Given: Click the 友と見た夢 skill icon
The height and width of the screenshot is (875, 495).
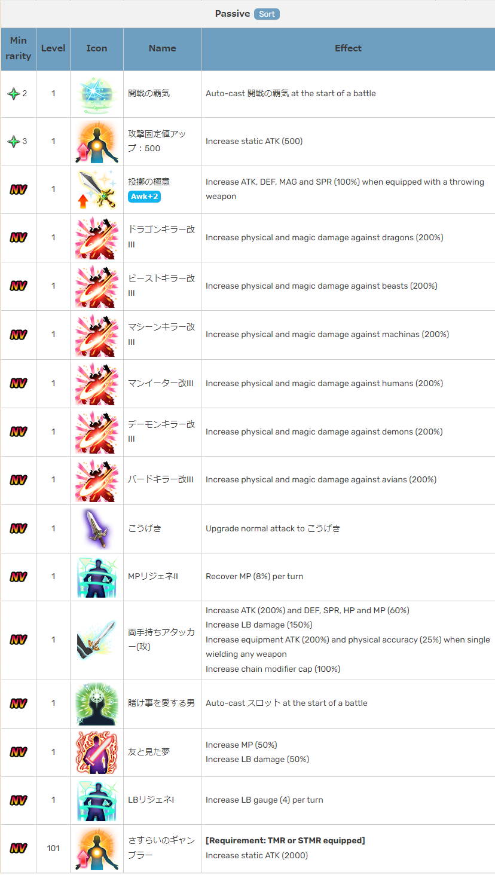Looking at the screenshot, I should 96,752.
